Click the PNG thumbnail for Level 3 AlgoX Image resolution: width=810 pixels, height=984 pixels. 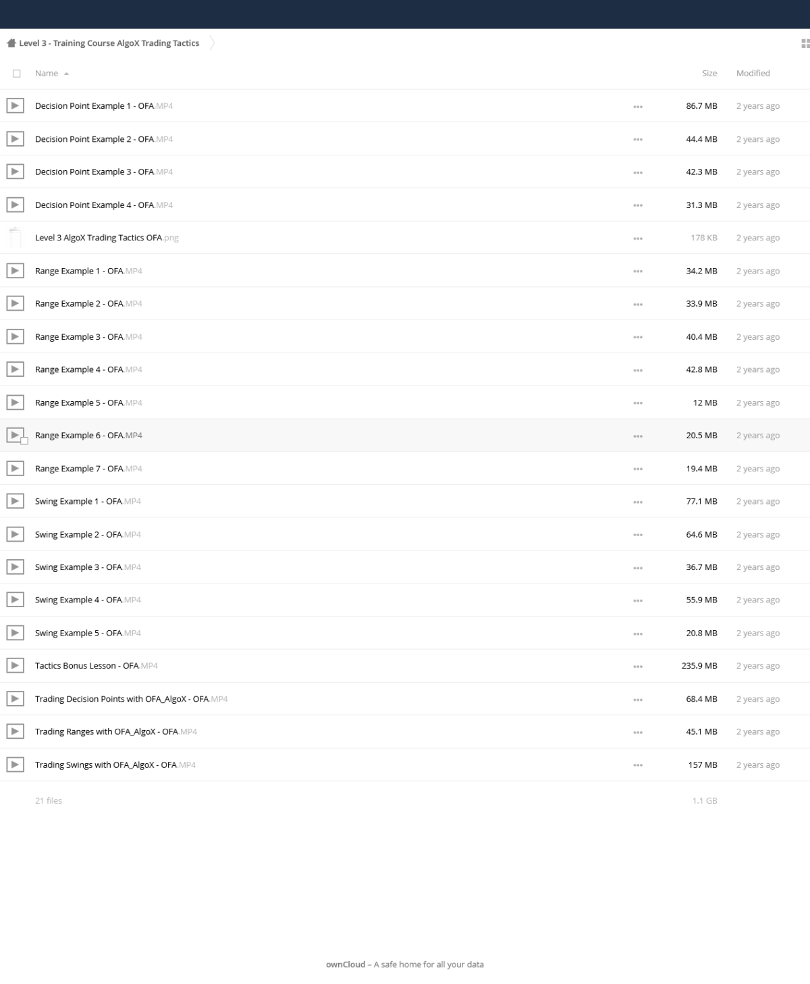click(x=15, y=238)
